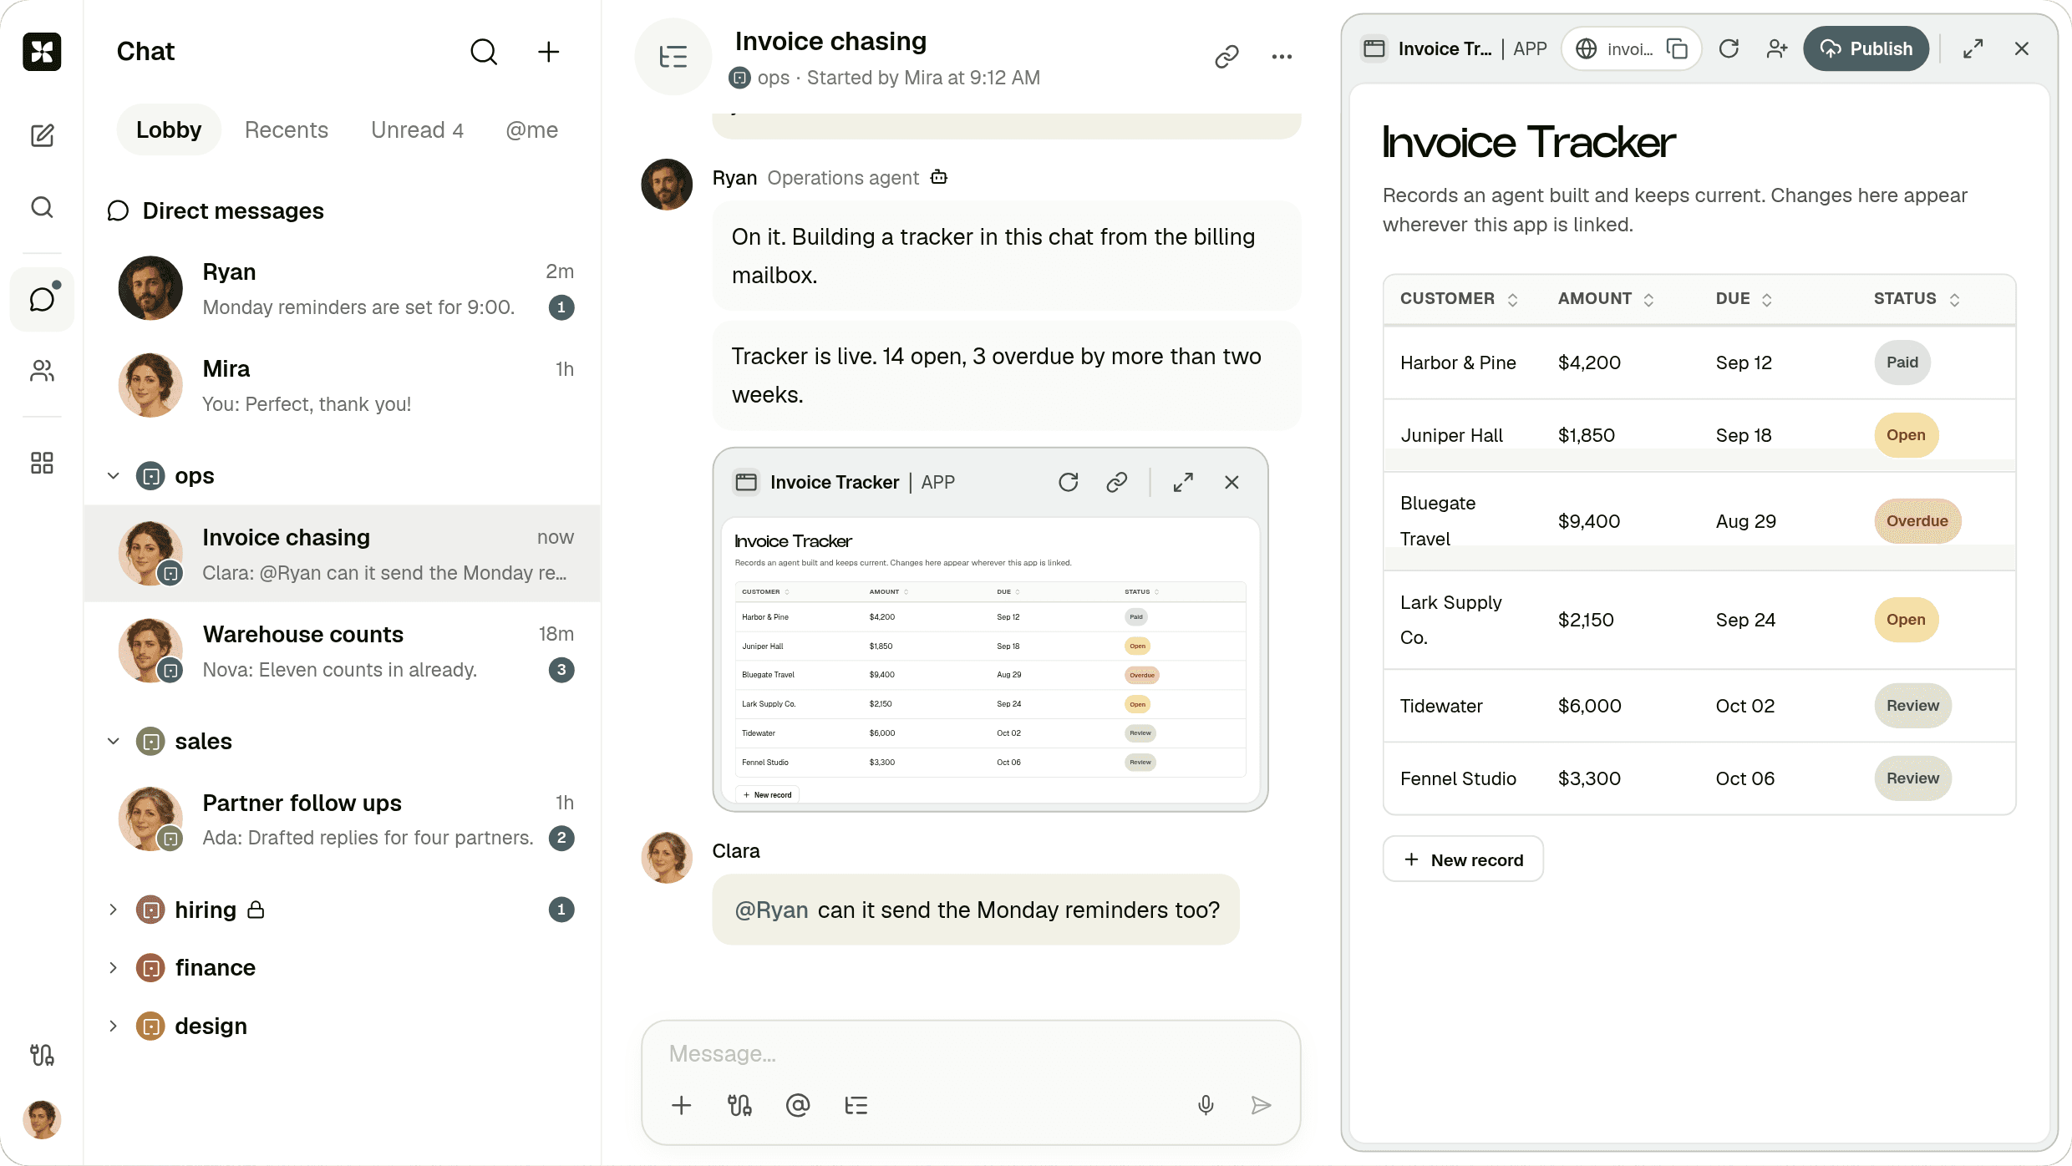Start a new chat with plus icon
This screenshot has height=1166, width=2072.
pyautogui.click(x=548, y=52)
